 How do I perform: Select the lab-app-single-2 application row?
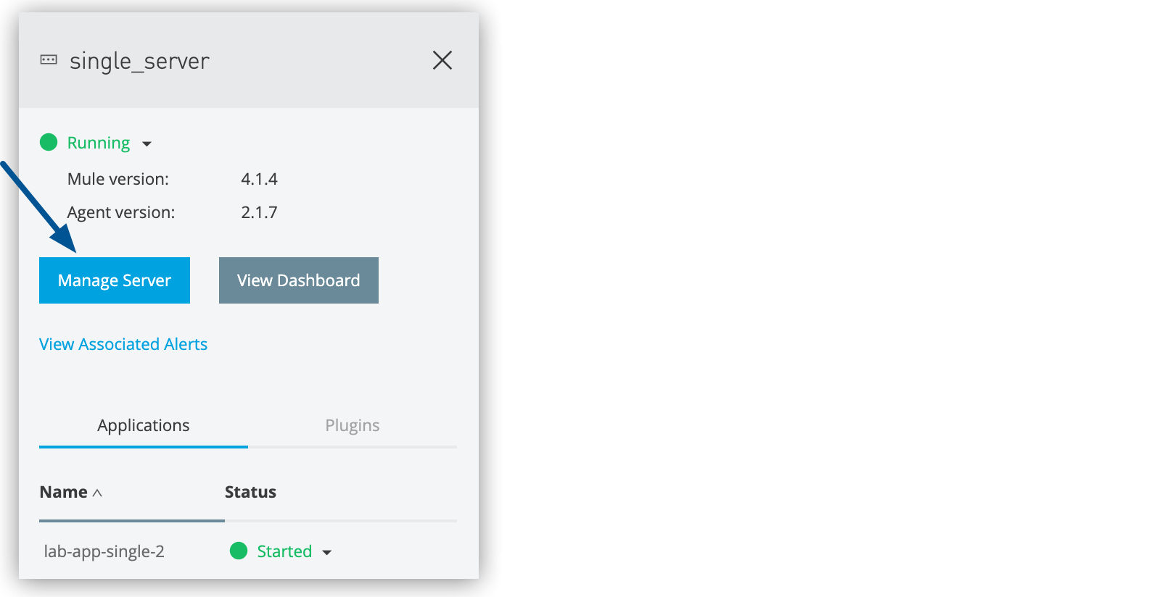(x=102, y=551)
